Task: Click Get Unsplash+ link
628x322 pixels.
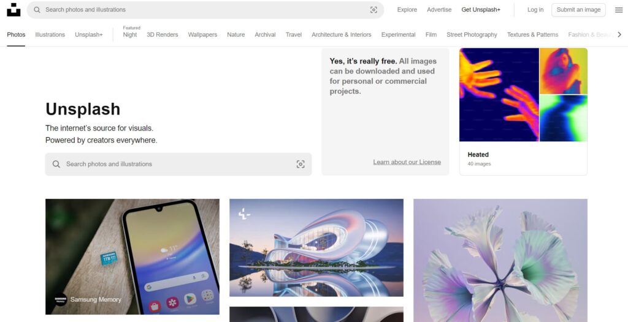Action: point(481,10)
